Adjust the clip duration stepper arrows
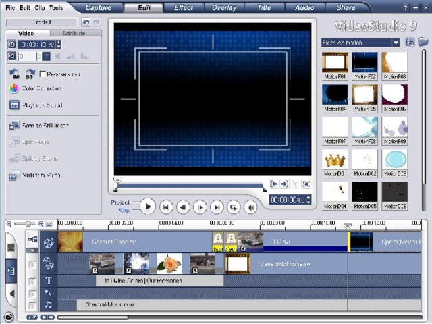Viewport: 432px width, 324px height. (x=59, y=44)
